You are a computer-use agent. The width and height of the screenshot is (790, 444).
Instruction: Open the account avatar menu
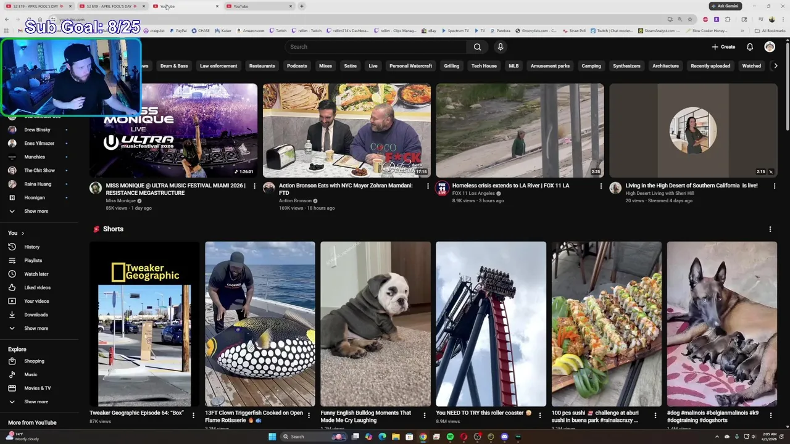click(x=770, y=47)
